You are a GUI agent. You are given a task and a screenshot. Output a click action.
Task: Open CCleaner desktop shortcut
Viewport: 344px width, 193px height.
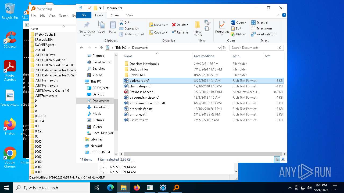click(x=10, y=40)
